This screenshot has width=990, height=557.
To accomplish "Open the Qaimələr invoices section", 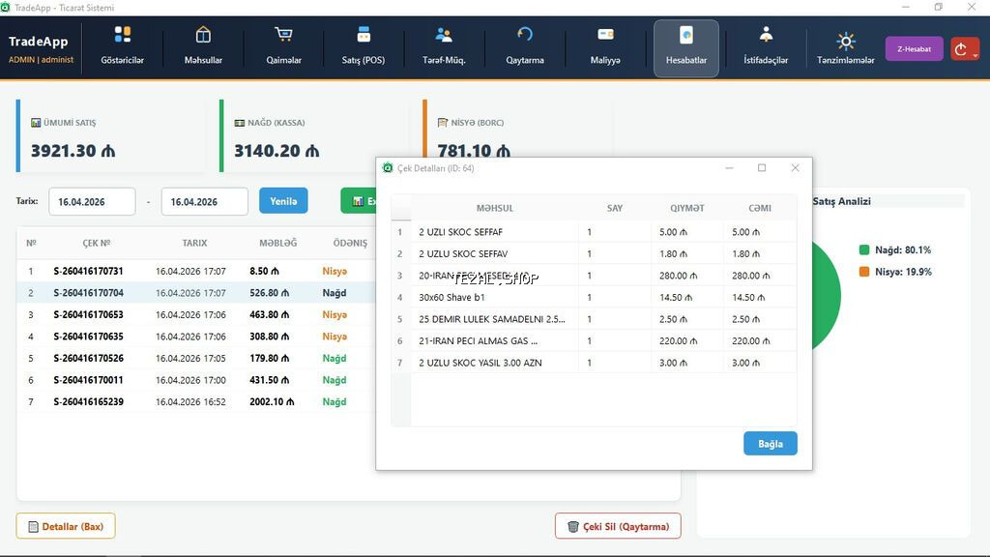I will click(282, 44).
